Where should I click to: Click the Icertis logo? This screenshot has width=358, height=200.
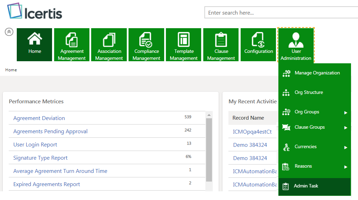coord(35,12)
